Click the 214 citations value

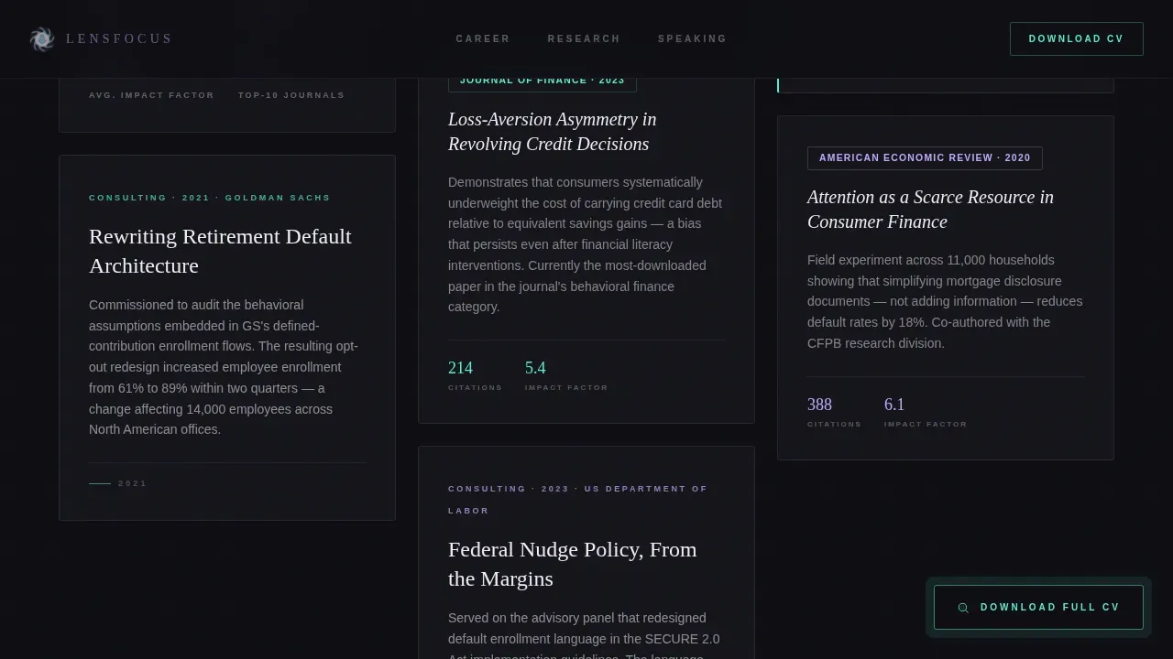[460, 368]
